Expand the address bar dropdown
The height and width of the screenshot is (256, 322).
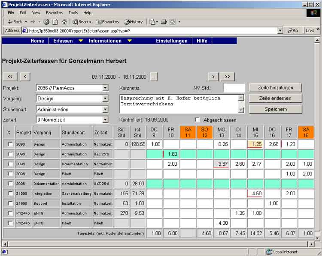coord(280,31)
